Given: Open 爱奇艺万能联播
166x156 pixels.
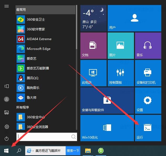Looking at the screenshot, I should pos(45,68).
